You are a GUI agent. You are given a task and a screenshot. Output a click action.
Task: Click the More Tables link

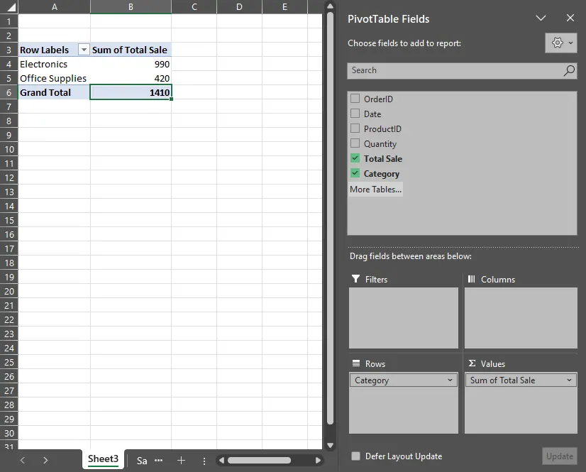click(x=375, y=190)
